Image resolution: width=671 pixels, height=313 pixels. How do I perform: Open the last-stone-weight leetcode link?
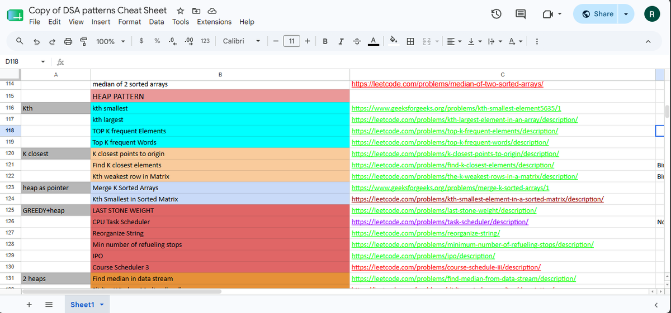pyautogui.click(x=444, y=210)
